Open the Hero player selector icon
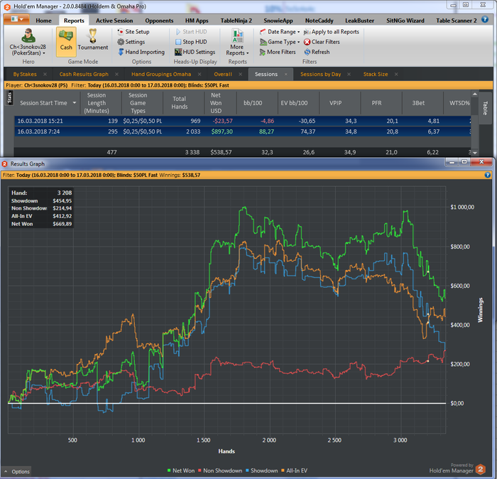Viewport: 497px width, 479px height. (x=28, y=36)
